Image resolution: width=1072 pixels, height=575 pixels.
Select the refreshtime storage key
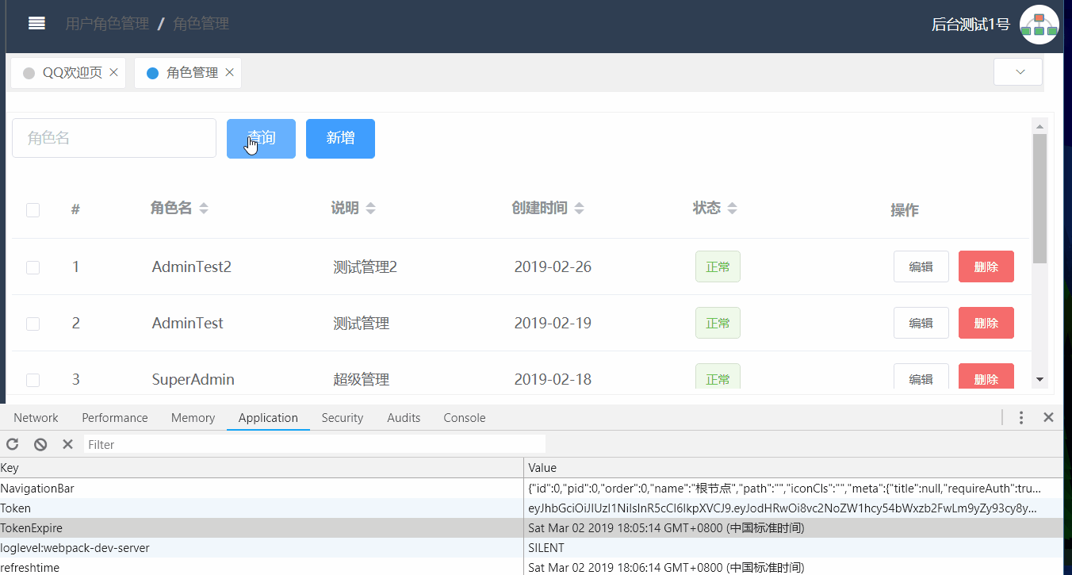coord(29,568)
